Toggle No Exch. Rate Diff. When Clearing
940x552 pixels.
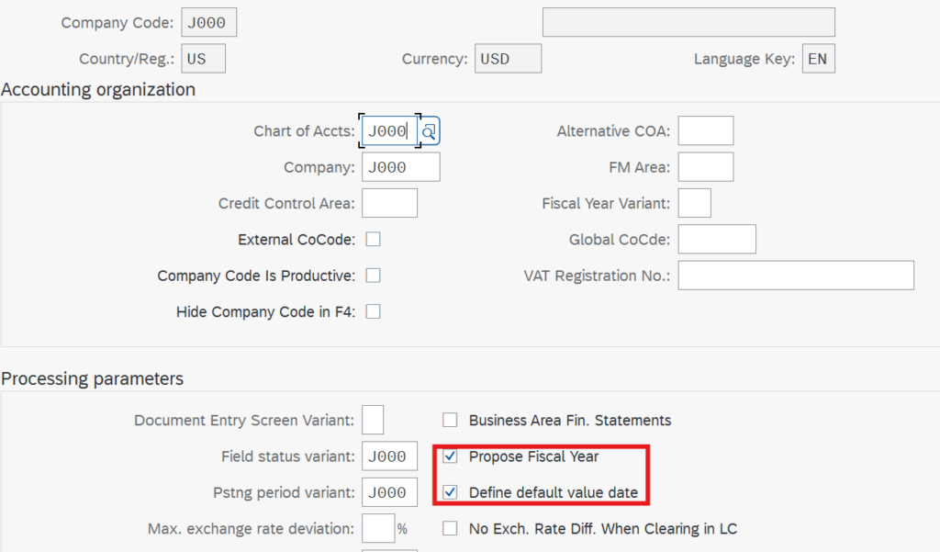[x=450, y=529]
